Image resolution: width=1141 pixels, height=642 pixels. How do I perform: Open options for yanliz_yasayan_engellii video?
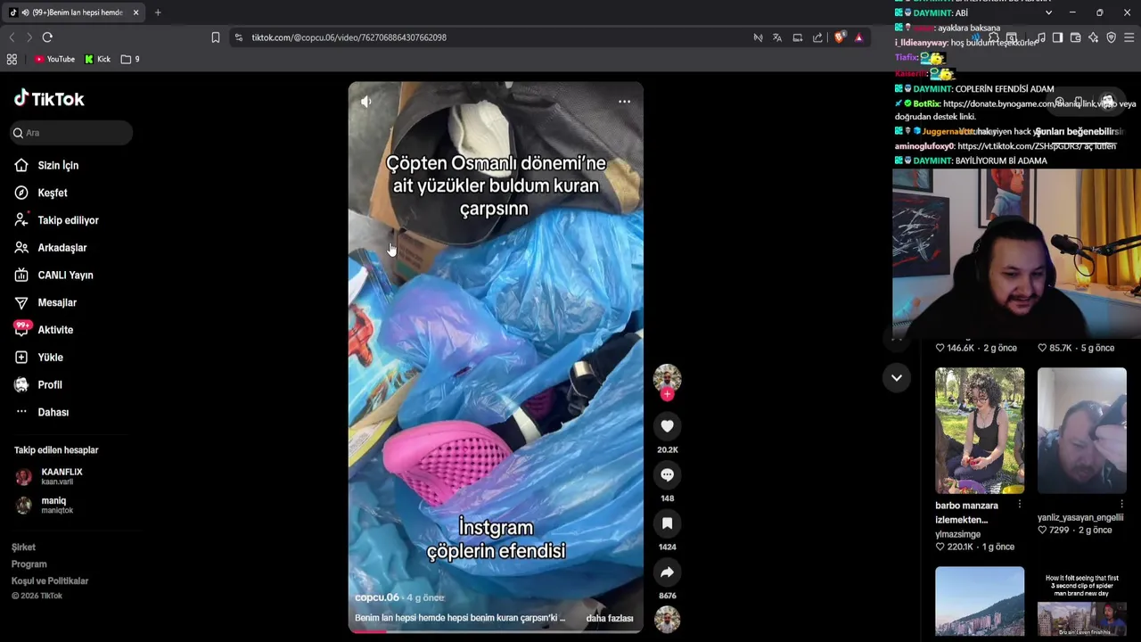1121,505
